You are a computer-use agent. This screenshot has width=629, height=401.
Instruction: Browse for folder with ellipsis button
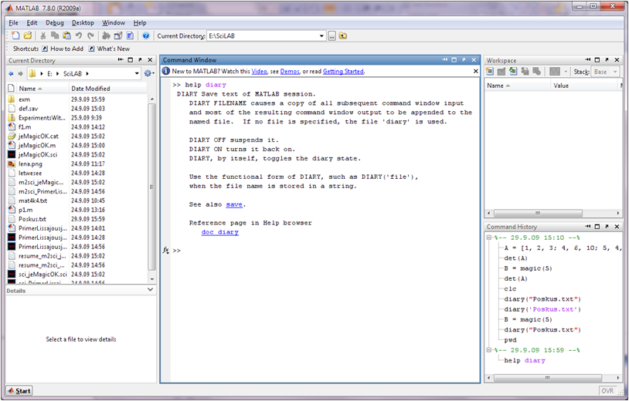331,36
